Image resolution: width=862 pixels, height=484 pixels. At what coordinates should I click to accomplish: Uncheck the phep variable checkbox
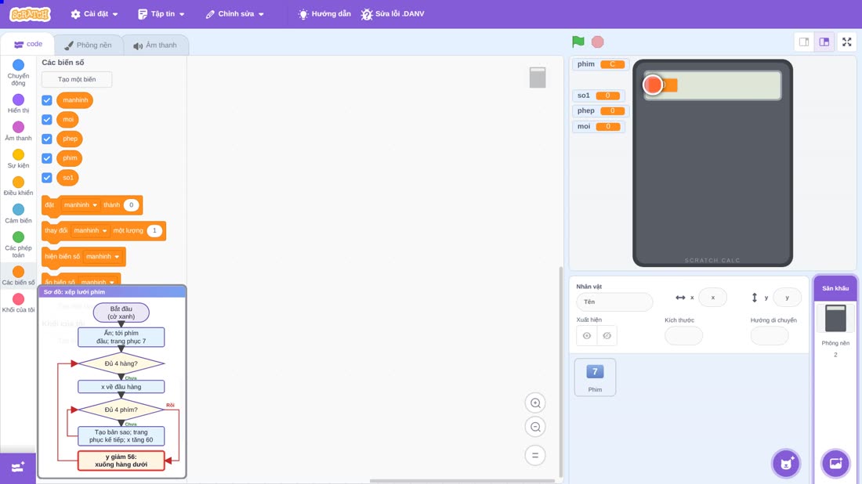(x=47, y=139)
